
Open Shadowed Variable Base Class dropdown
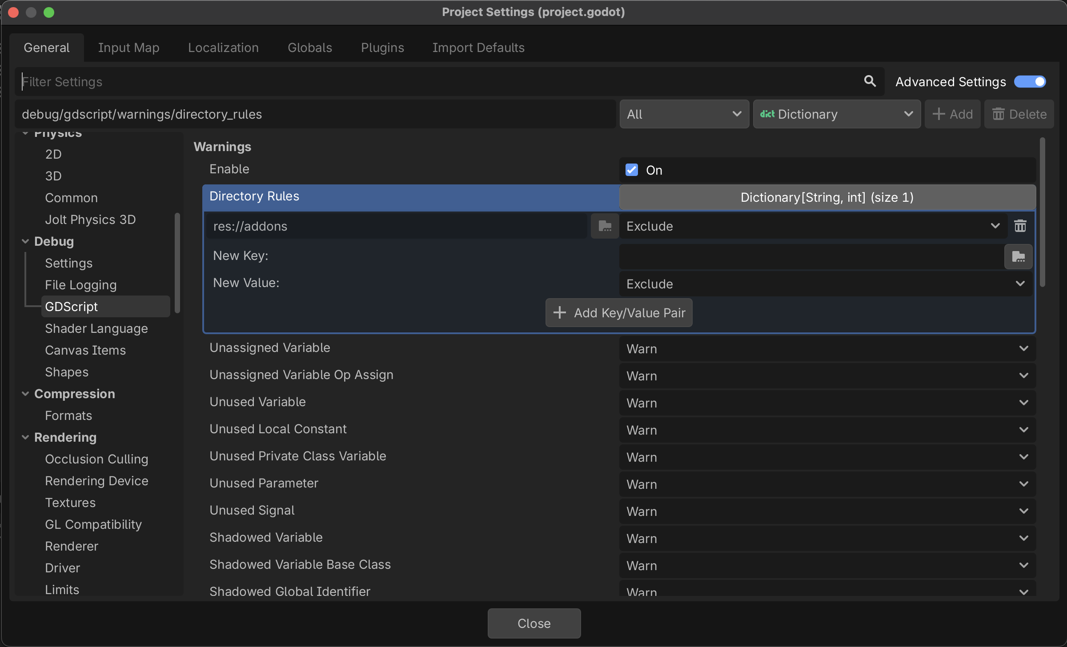pyautogui.click(x=827, y=566)
